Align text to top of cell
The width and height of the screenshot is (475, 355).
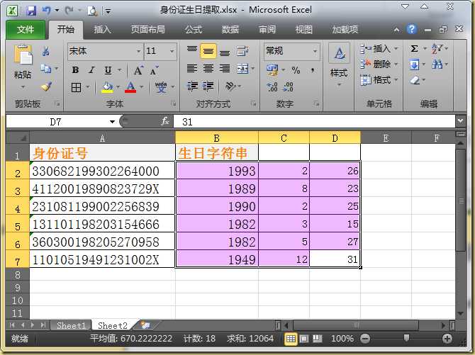tap(191, 50)
